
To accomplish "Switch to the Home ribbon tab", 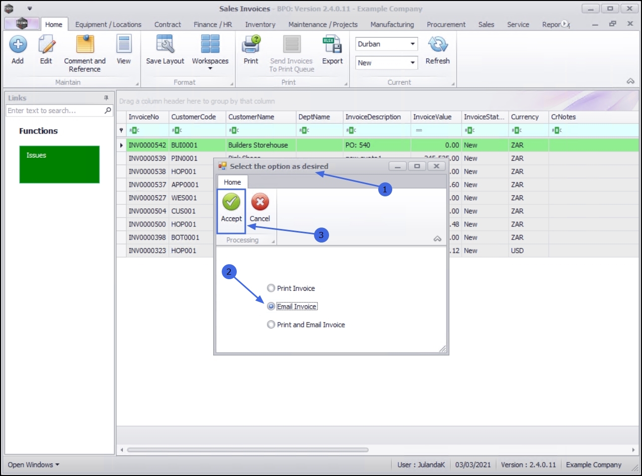I will [54, 24].
